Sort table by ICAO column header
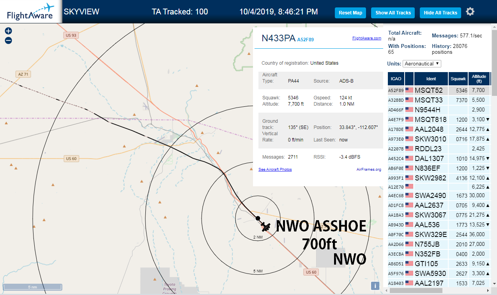 (x=396, y=79)
